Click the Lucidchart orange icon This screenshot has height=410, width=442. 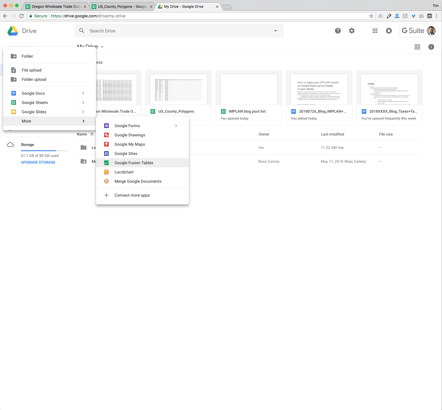pos(106,172)
